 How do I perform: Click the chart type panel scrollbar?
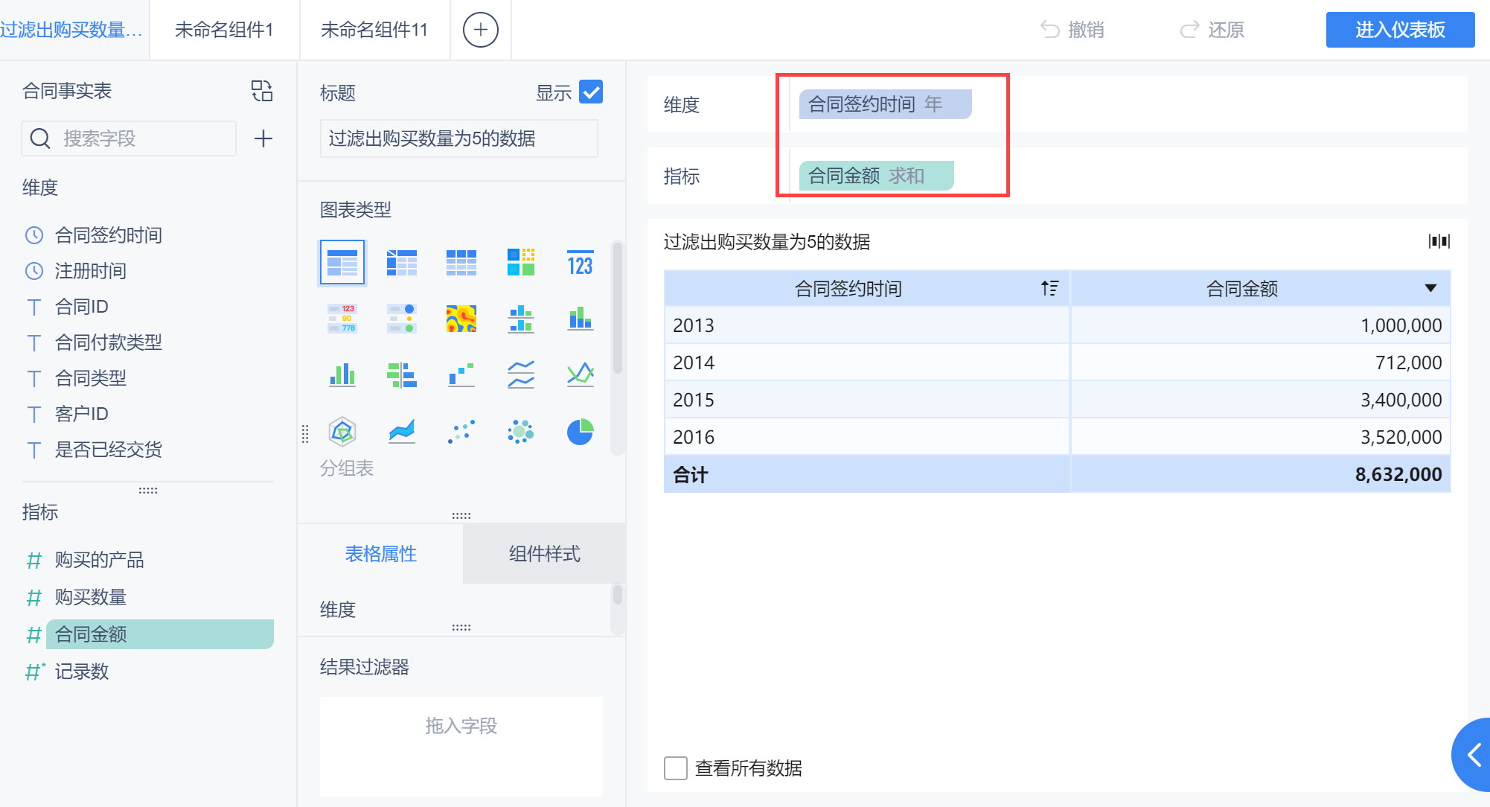click(617, 309)
